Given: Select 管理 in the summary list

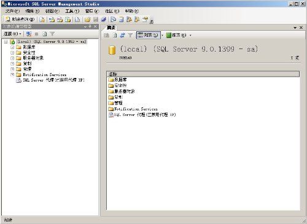Looking at the screenshot, I should [x=115, y=103].
